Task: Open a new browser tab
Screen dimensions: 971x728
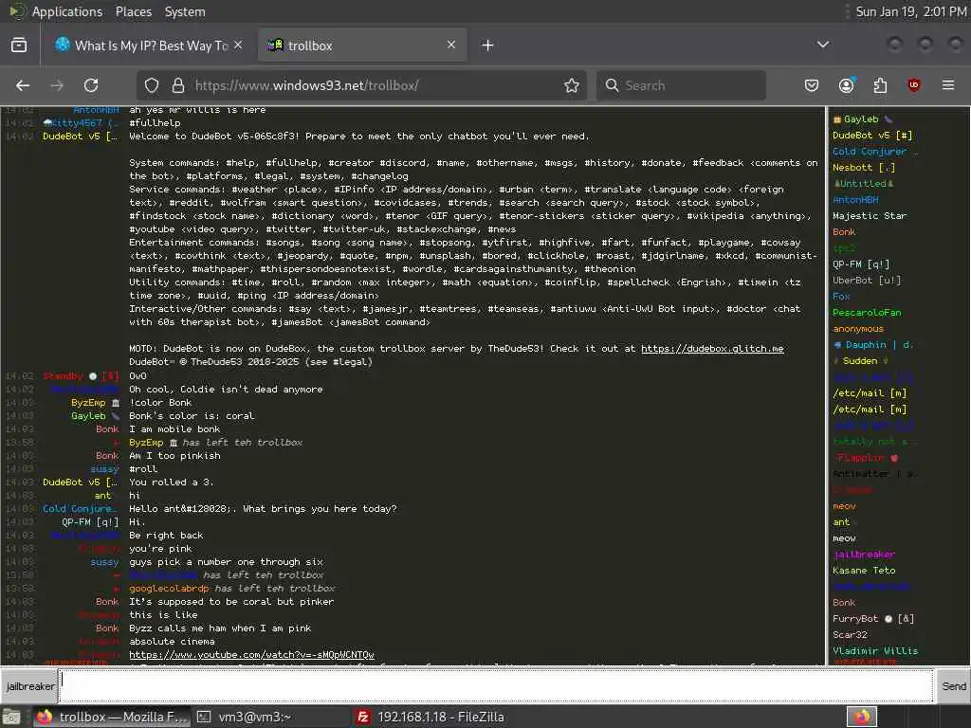Action: tap(487, 45)
